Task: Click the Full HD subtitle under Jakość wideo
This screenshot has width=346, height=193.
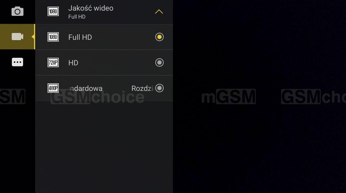Action: click(x=77, y=17)
